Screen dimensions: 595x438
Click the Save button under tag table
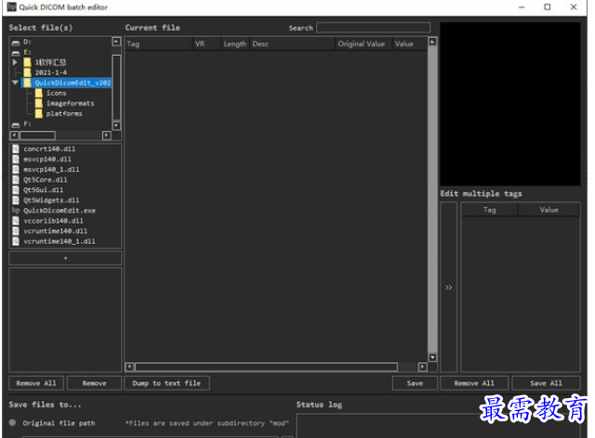pyautogui.click(x=415, y=382)
